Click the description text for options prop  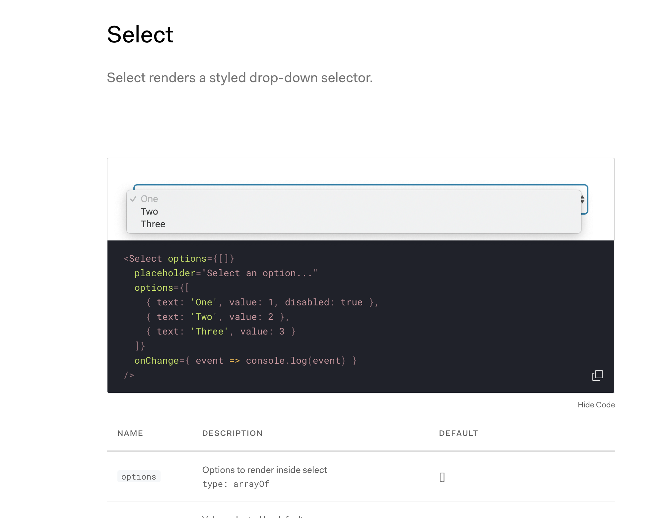(x=265, y=470)
